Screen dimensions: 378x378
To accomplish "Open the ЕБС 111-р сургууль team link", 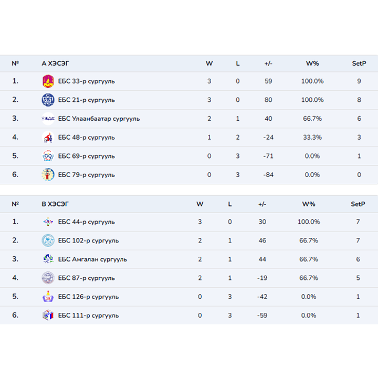I will [88, 316].
